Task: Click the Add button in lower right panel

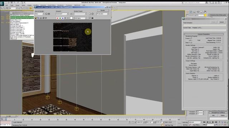Action: coord(213,115)
